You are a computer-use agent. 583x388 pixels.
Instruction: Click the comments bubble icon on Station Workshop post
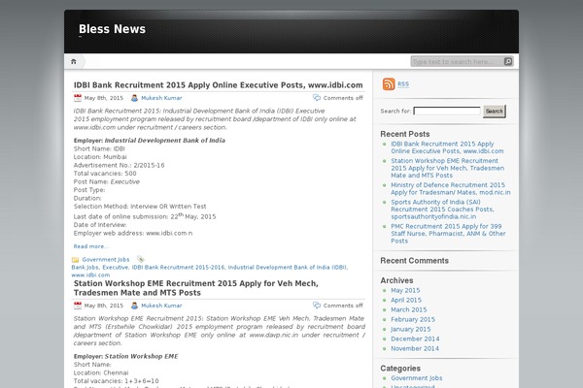(x=317, y=306)
